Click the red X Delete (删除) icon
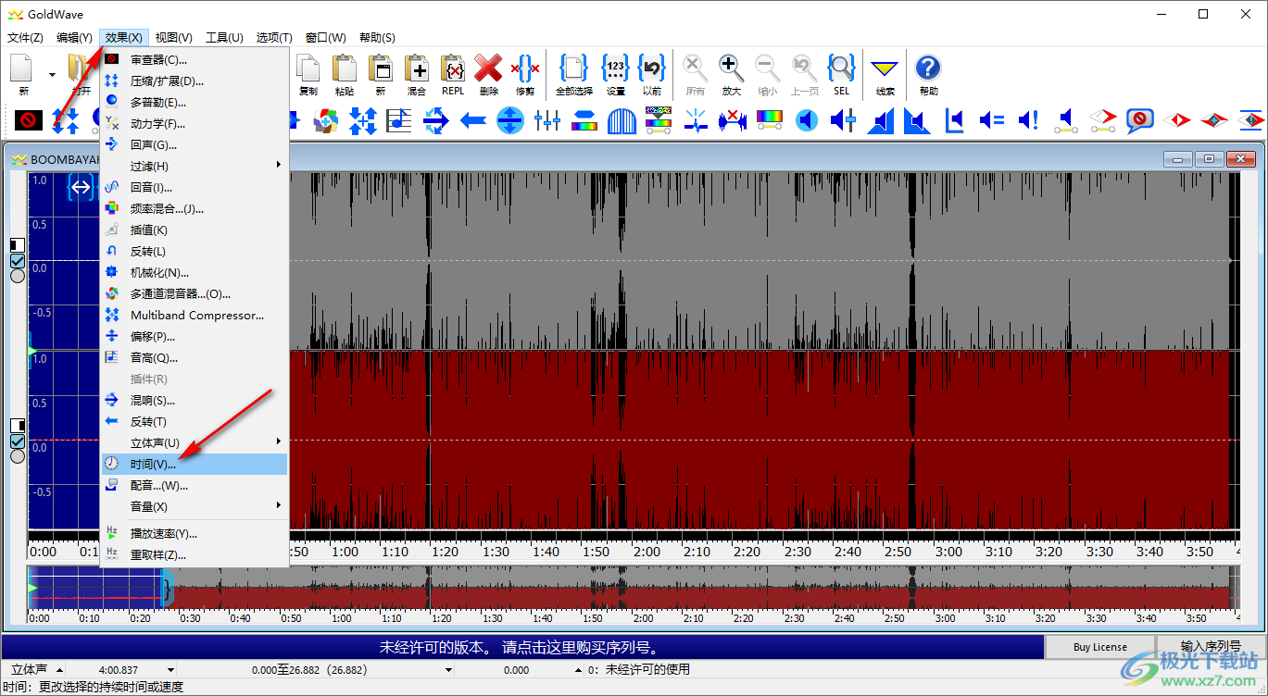This screenshot has height=696, width=1268. pyautogui.click(x=488, y=74)
